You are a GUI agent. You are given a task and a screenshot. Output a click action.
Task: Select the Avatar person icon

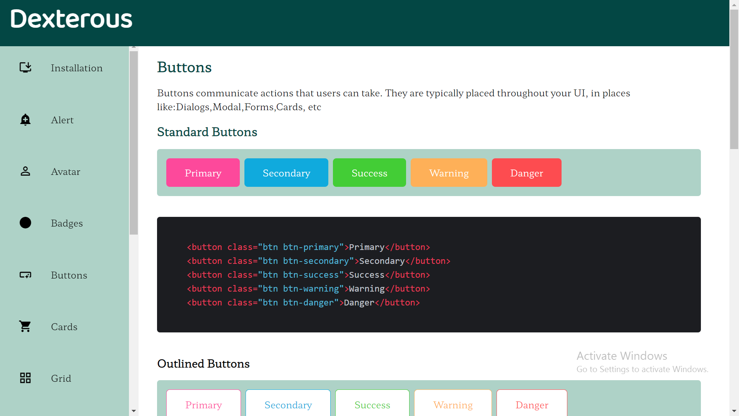click(25, 171)
